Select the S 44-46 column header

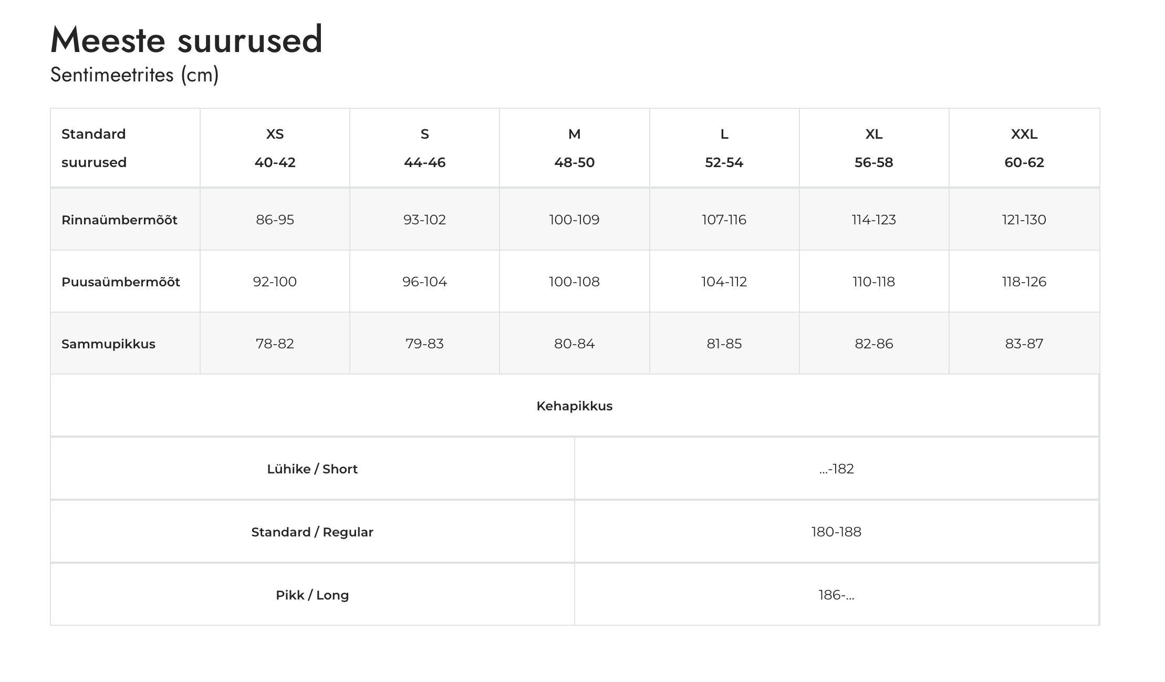tap(424, 148)
